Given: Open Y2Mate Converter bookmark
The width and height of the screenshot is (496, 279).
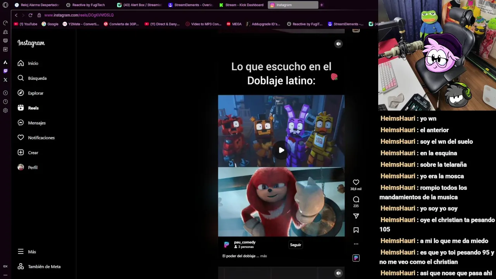Looking at the screenshot, I should pos(81,24).
